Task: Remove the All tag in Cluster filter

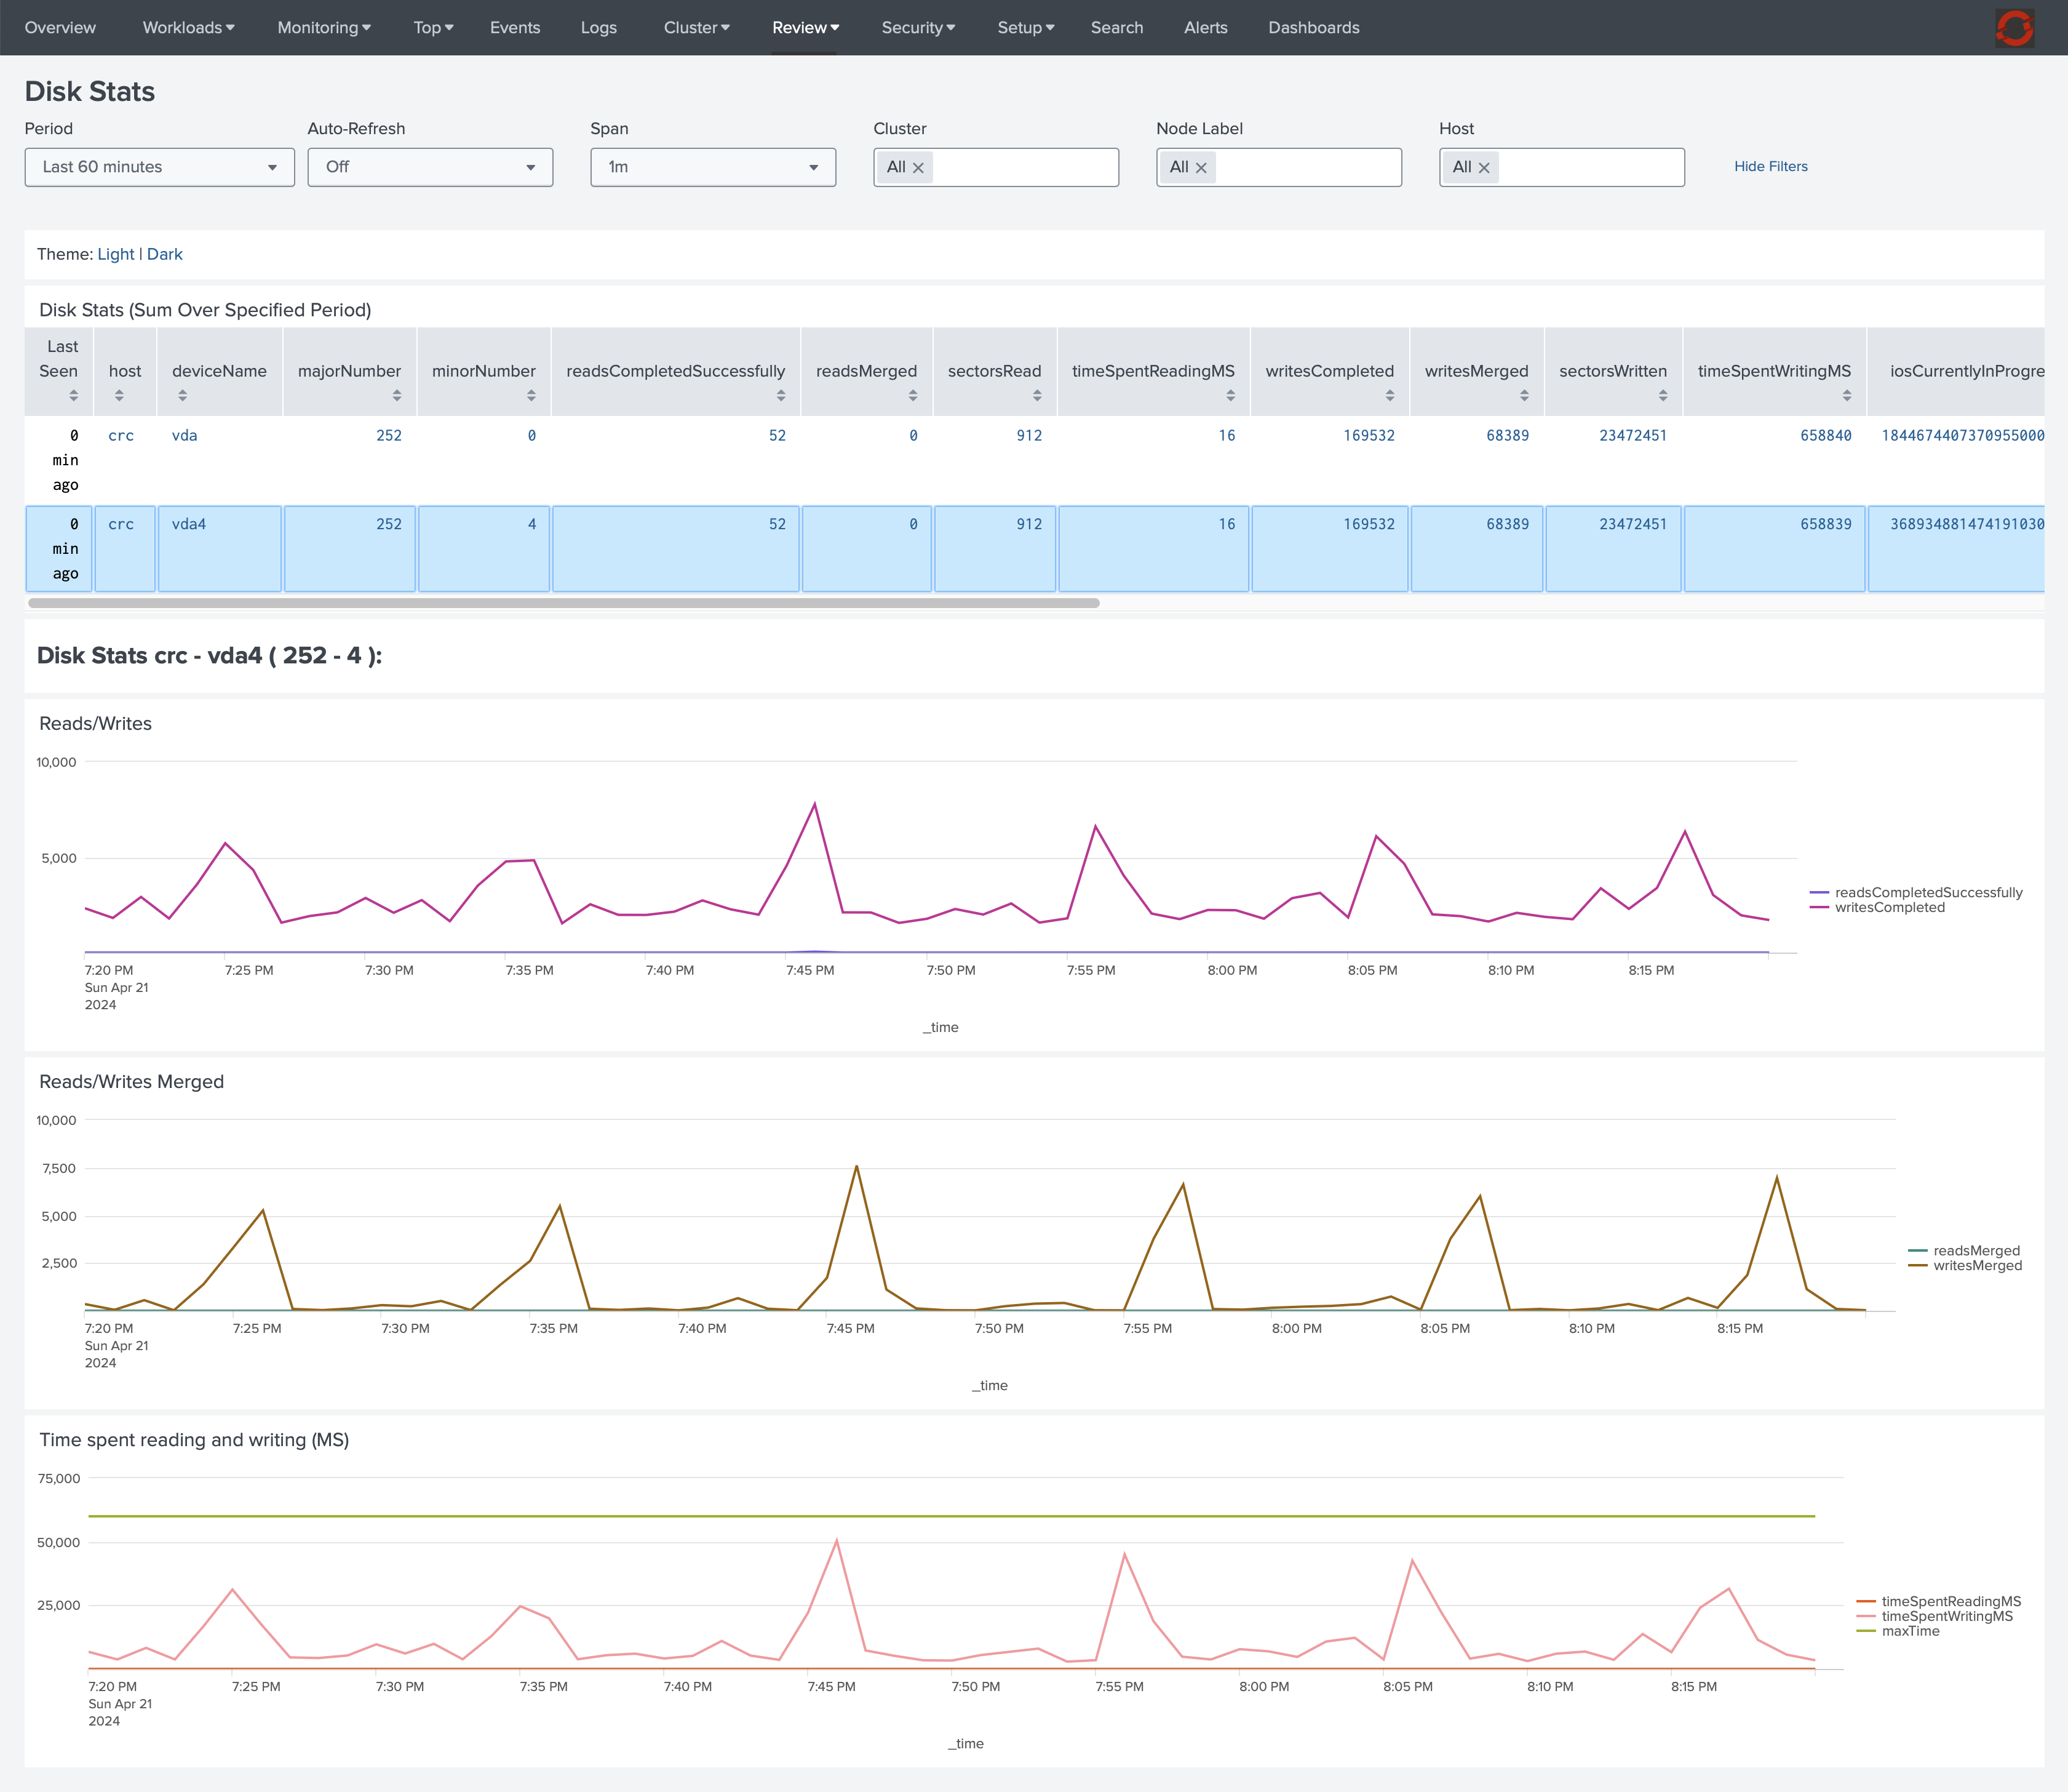Action: coord(918,168)
